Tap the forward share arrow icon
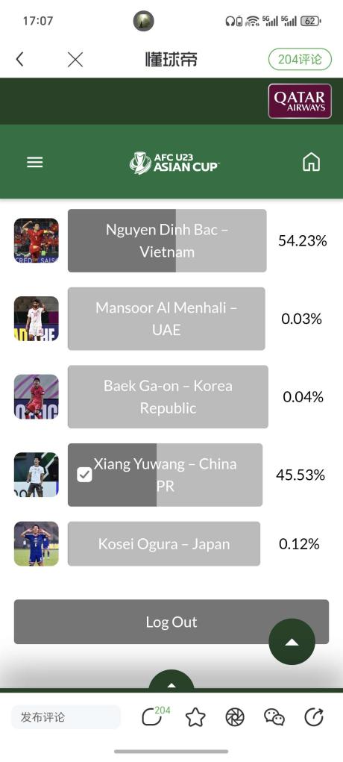 314,717
